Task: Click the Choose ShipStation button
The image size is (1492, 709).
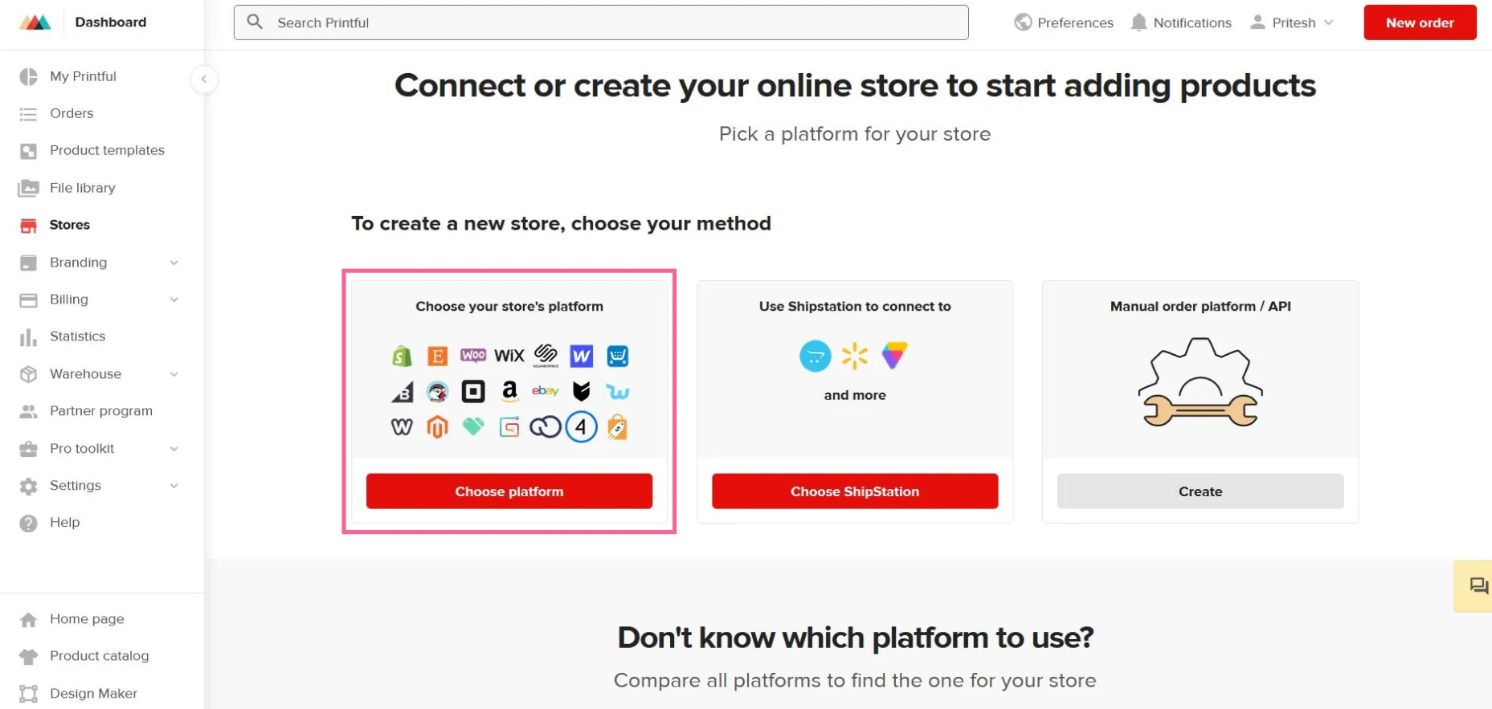Action: 855,491
